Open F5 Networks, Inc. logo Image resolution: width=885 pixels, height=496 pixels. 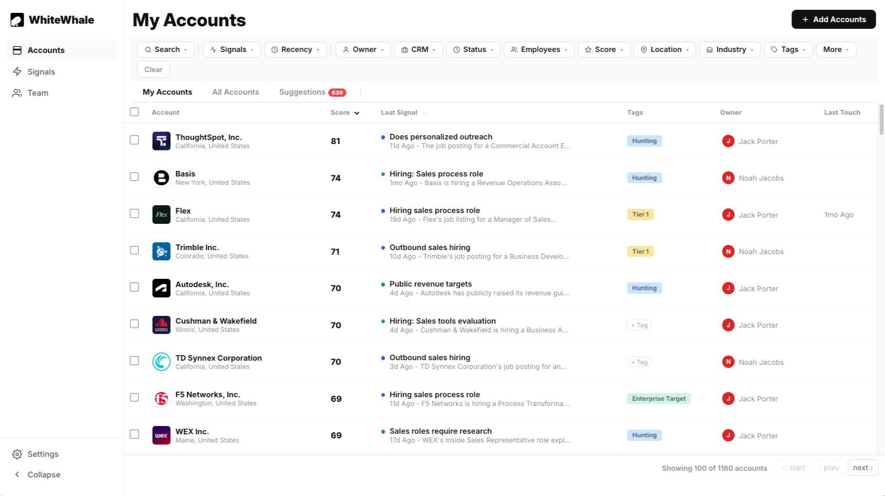[x=161, y=398]
